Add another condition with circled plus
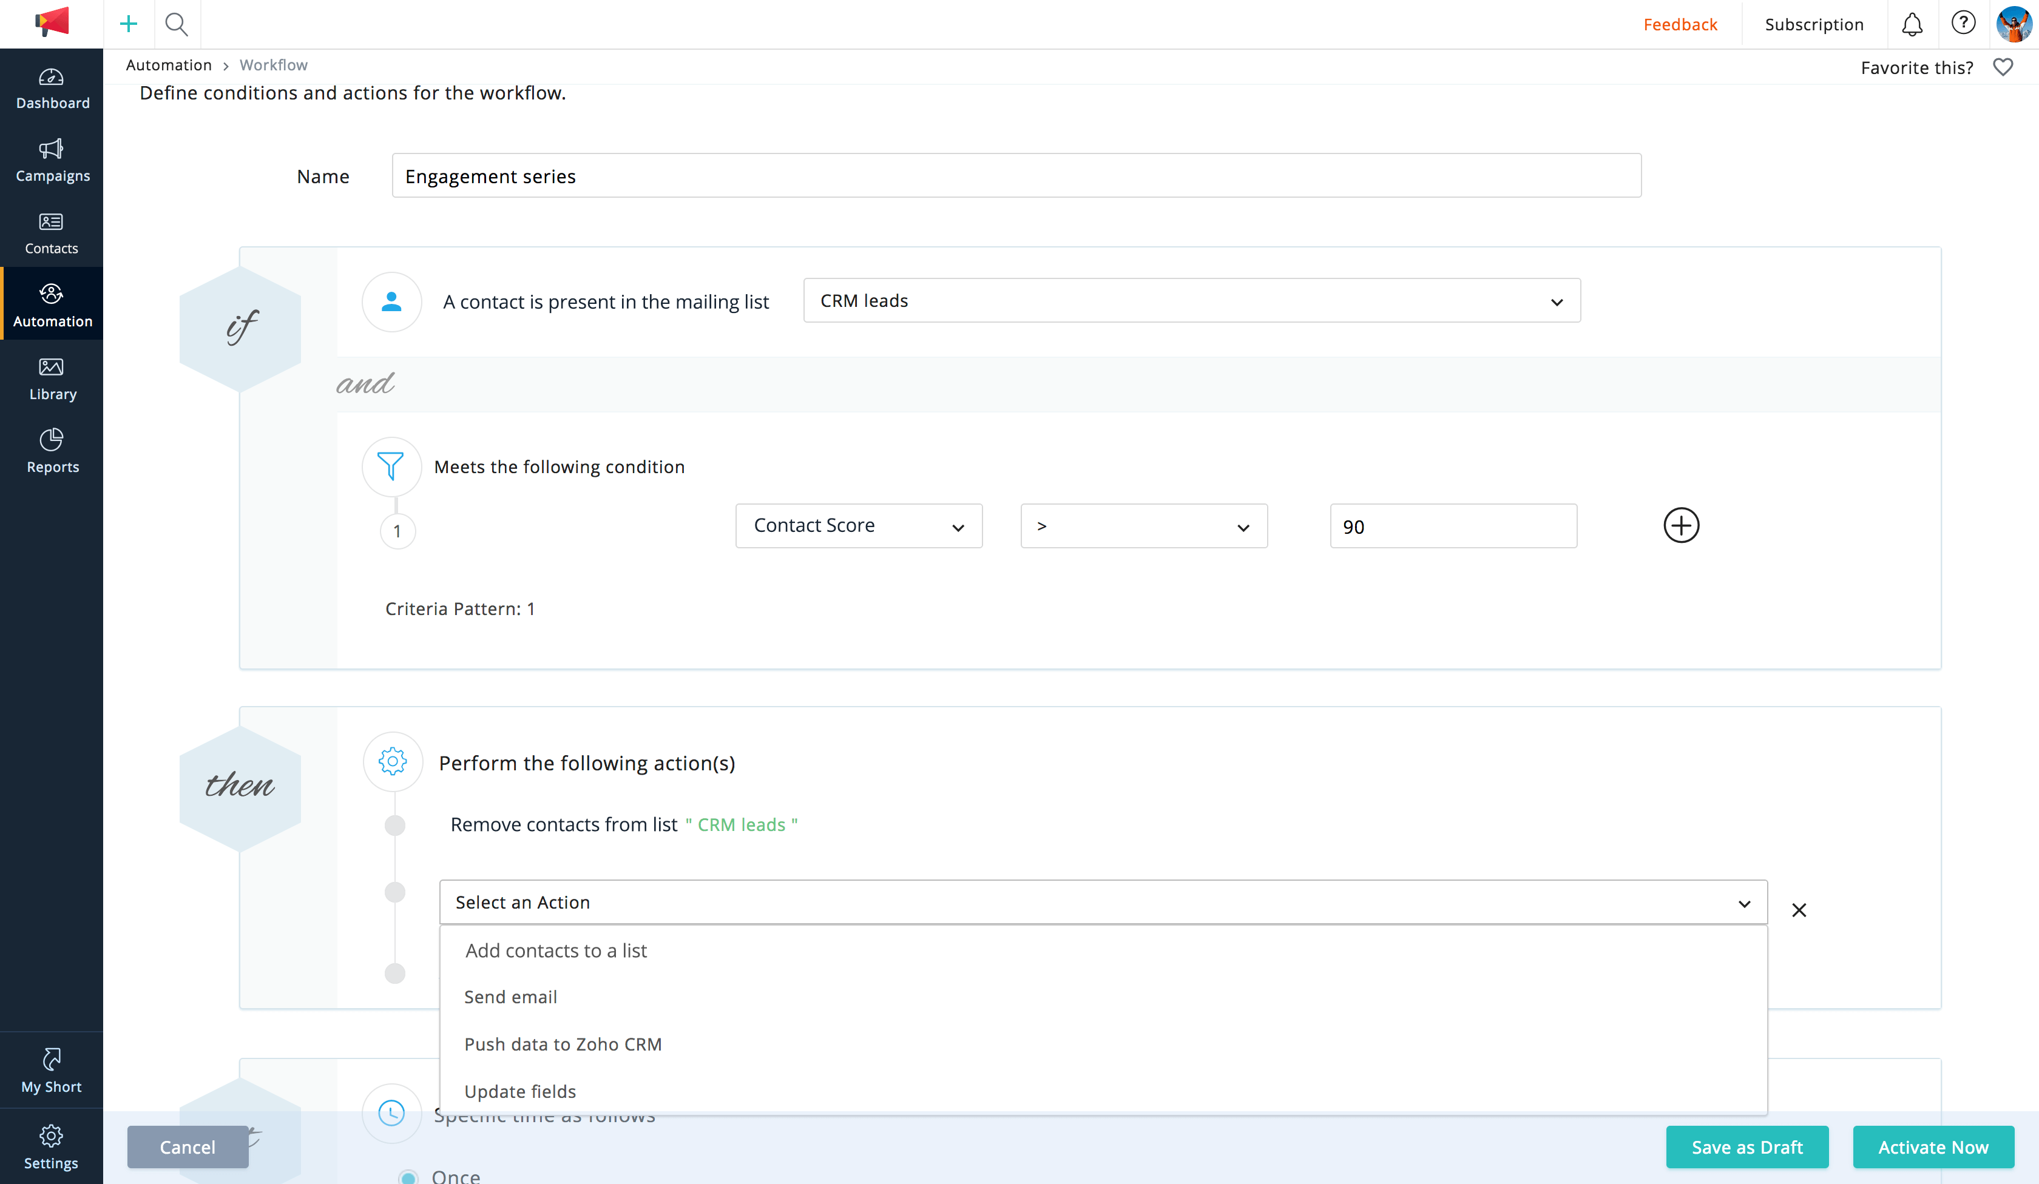Screen dimensions: 2039x1184 click(x=1682, y=526)
